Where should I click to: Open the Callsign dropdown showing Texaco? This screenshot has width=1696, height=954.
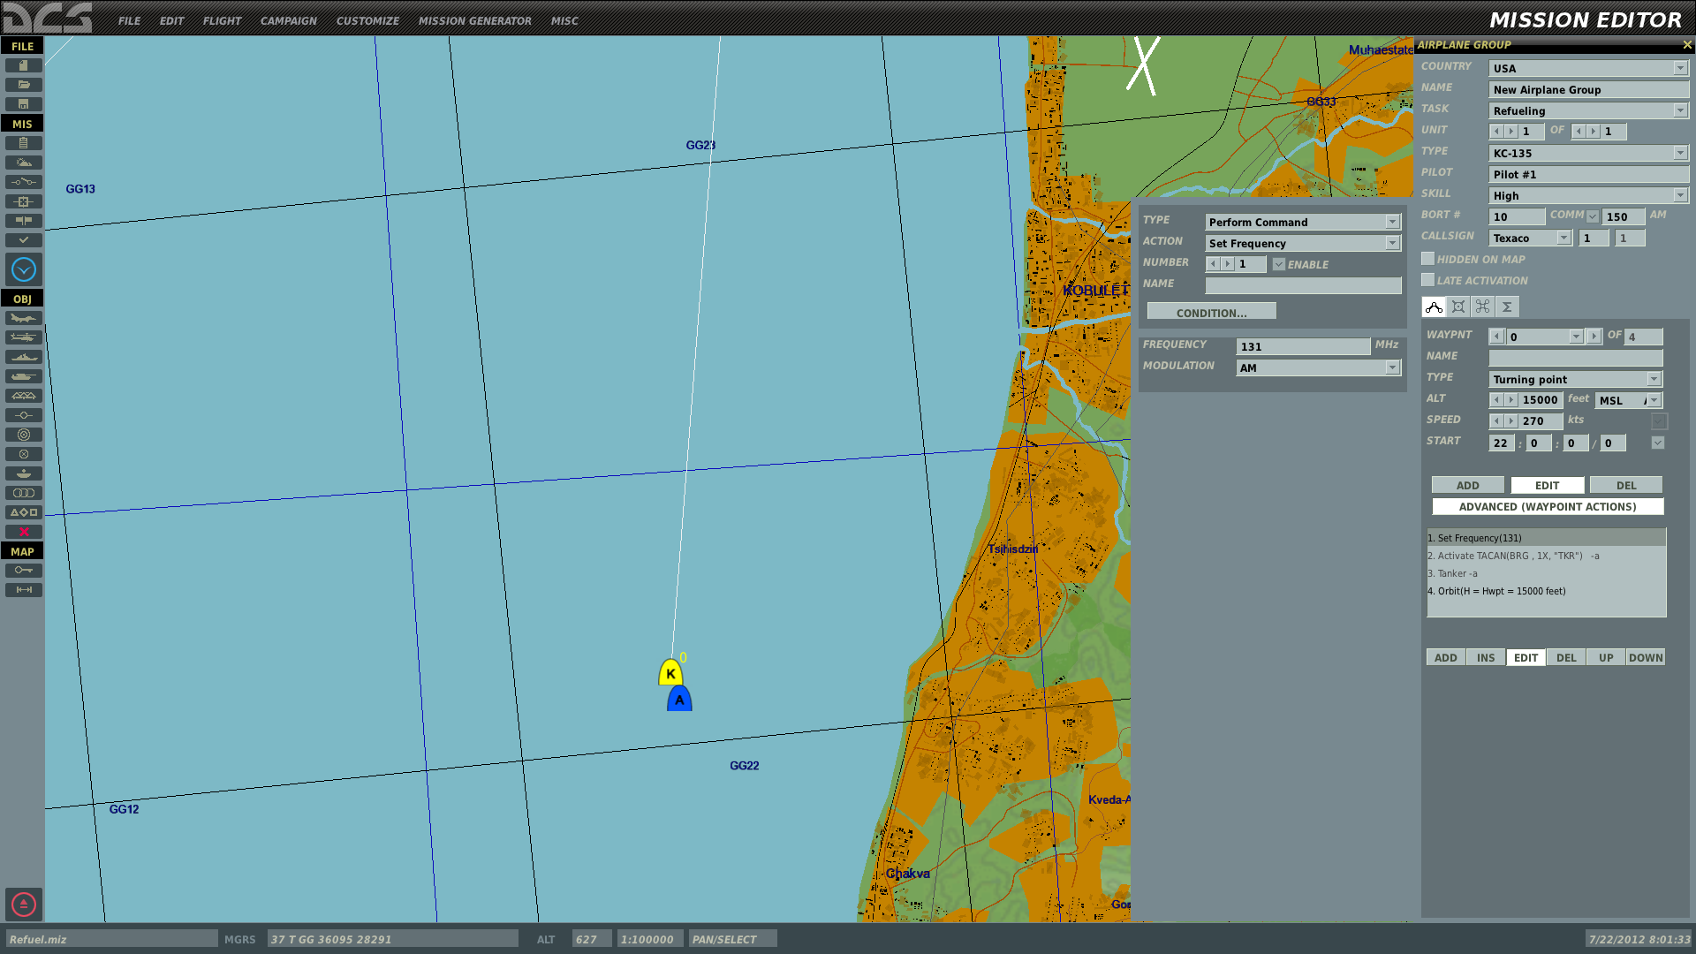point(1530,238)
